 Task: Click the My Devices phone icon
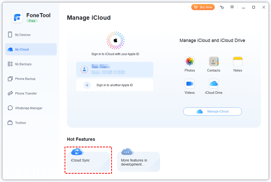click(10, 35)
